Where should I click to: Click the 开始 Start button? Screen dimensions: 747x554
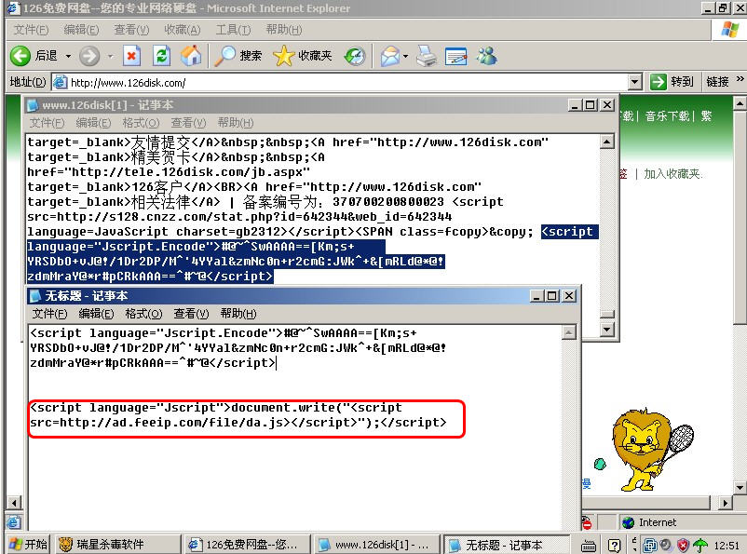28,545
